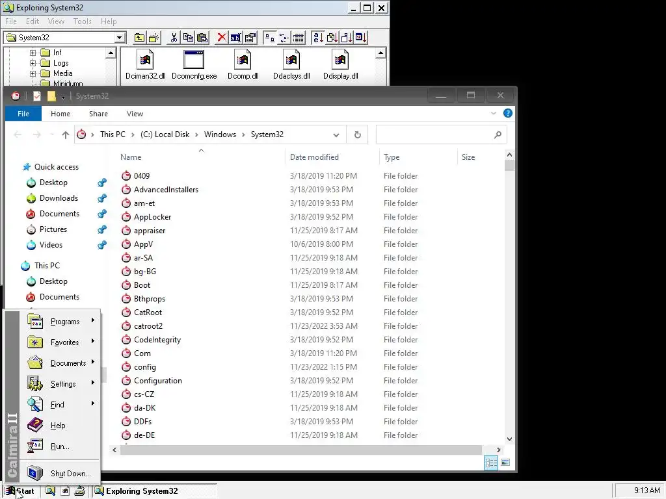Expand the Inf folder in the tree
Viewport: 666px width, 499px height.
[33, 53]
